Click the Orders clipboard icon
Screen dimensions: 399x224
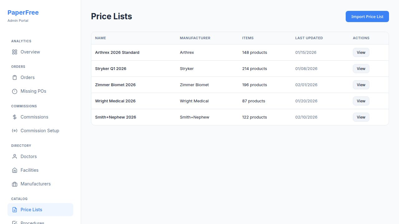pos(14,77)
